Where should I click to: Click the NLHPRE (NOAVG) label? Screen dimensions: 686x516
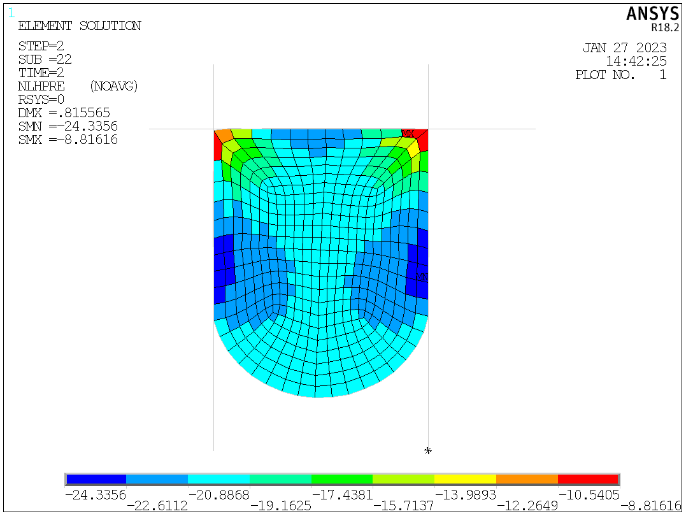(x=78, y=86)
